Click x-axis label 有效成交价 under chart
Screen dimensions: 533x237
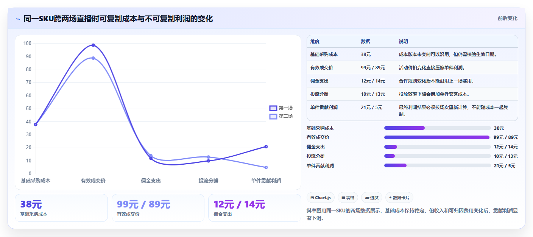point(93,181)
